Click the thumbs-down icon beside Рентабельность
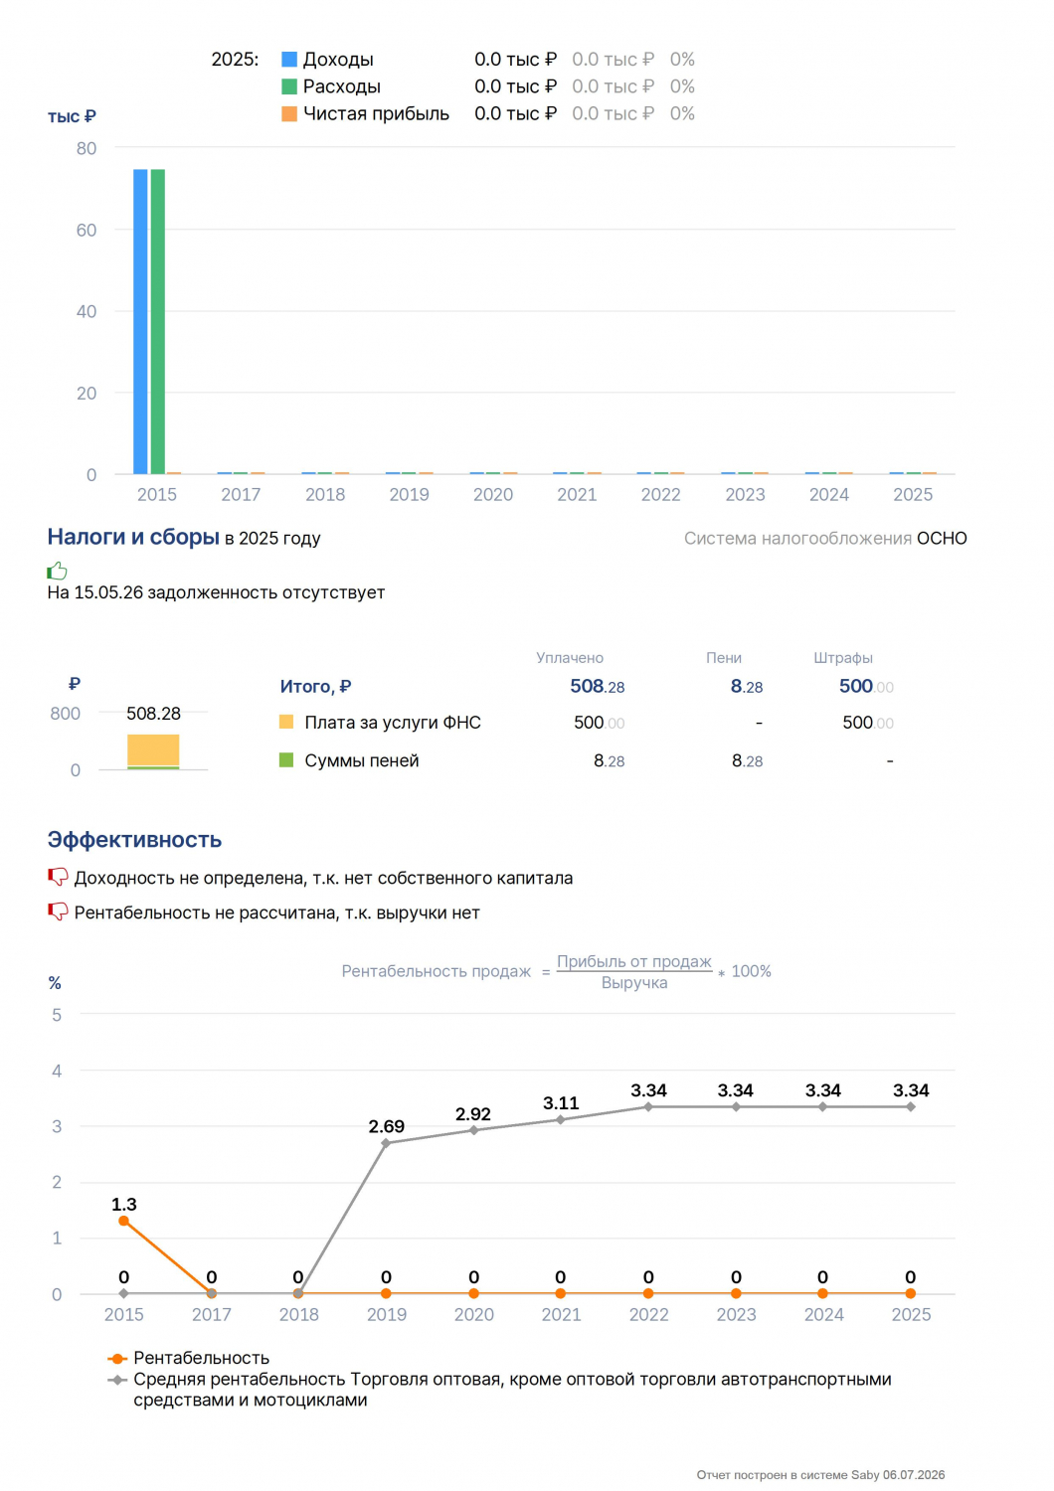The image size is (1054, 1491). click(x=58, y=911)
